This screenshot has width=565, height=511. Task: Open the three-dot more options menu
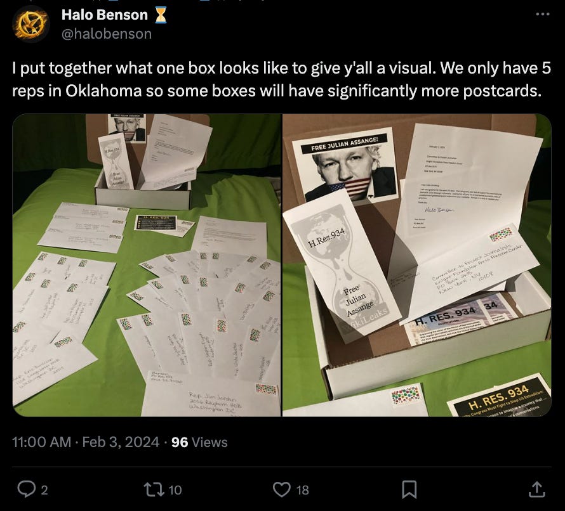pos(543,15)
